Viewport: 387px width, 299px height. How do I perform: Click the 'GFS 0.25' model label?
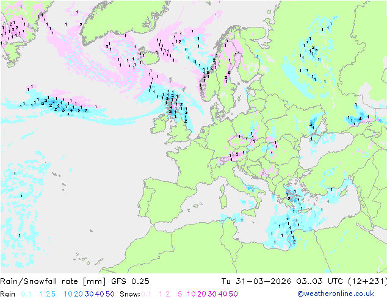(130, 281)
